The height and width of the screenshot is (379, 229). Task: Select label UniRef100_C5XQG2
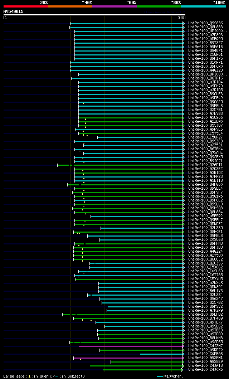point(206,267)
